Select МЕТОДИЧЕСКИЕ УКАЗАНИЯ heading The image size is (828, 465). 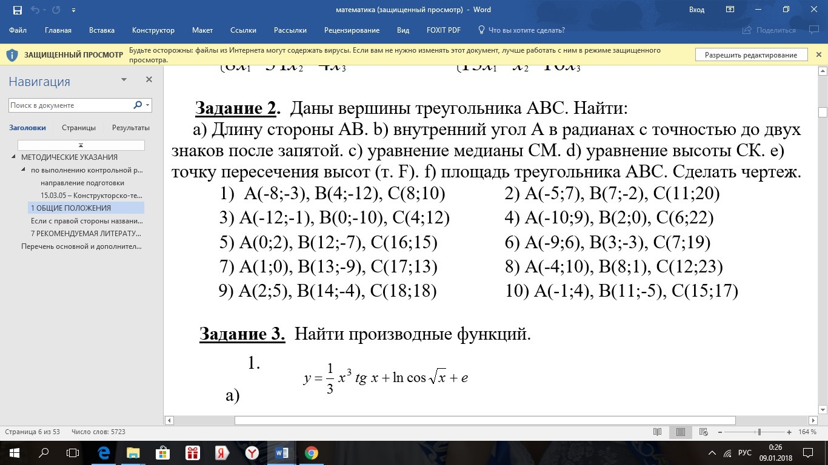[x=69, y=157]
